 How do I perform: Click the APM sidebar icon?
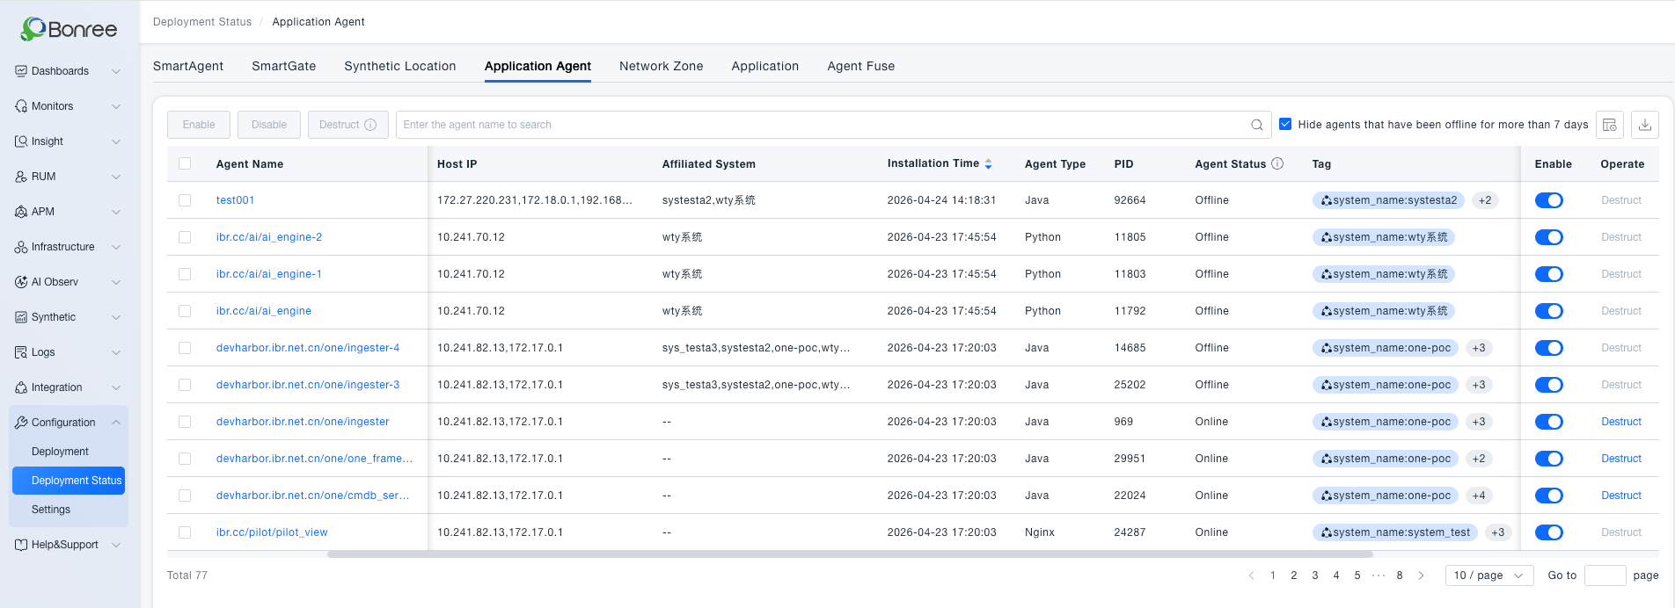coord(21,212)
